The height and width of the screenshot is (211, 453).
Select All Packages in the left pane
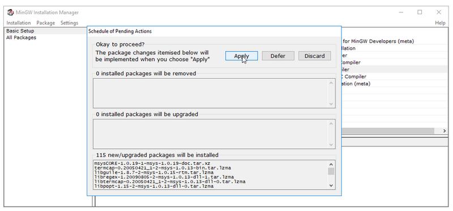click(x=21, y=37)
